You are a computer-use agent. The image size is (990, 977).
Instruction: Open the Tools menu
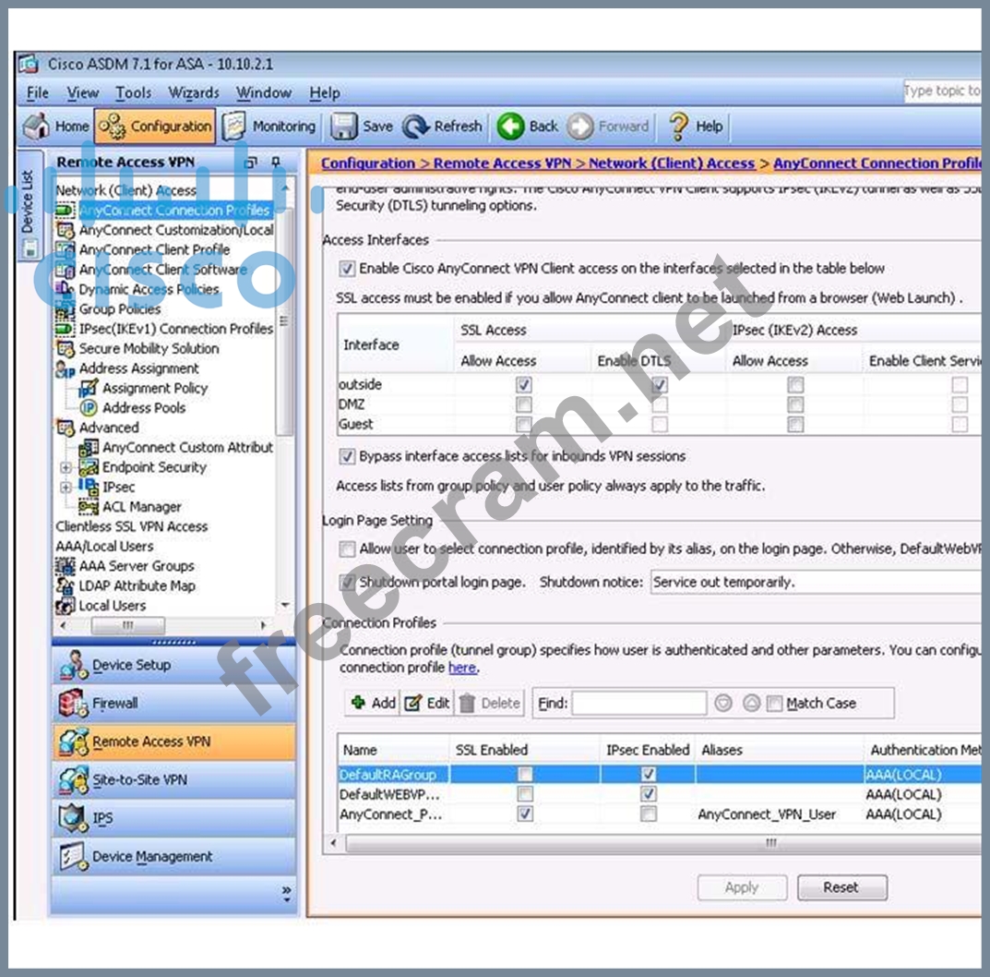pos(133,93)
